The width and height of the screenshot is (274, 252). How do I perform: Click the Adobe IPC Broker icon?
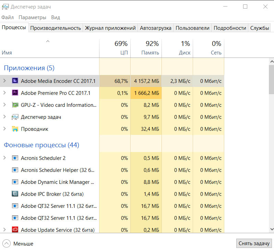15,194
